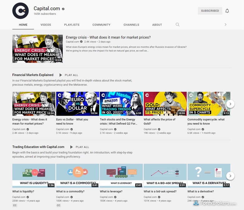Click Capital.com channel name under Gold video
The image size is (244, 210).
[150, 129]
